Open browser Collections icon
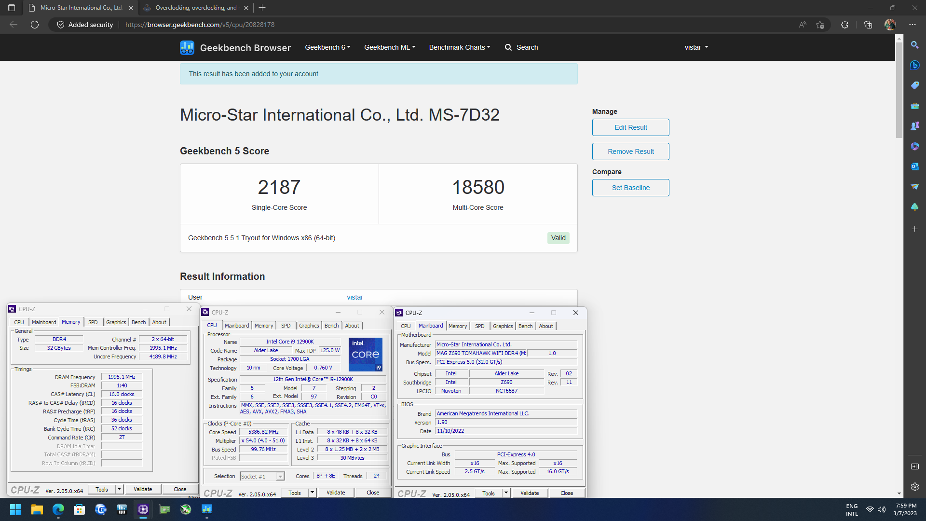Screen dimensions: 926x521 click(868, 25)
